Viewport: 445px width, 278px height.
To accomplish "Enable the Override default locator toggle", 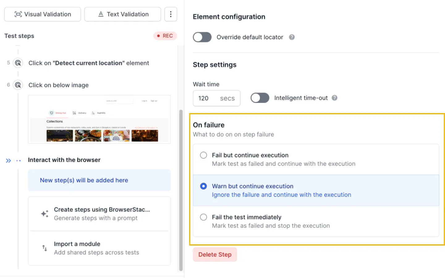I will click(202, 37).
